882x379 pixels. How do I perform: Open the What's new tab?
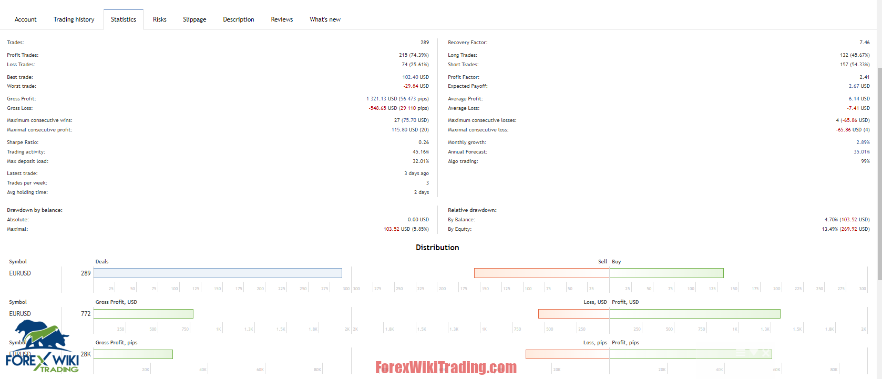point(325,19)
